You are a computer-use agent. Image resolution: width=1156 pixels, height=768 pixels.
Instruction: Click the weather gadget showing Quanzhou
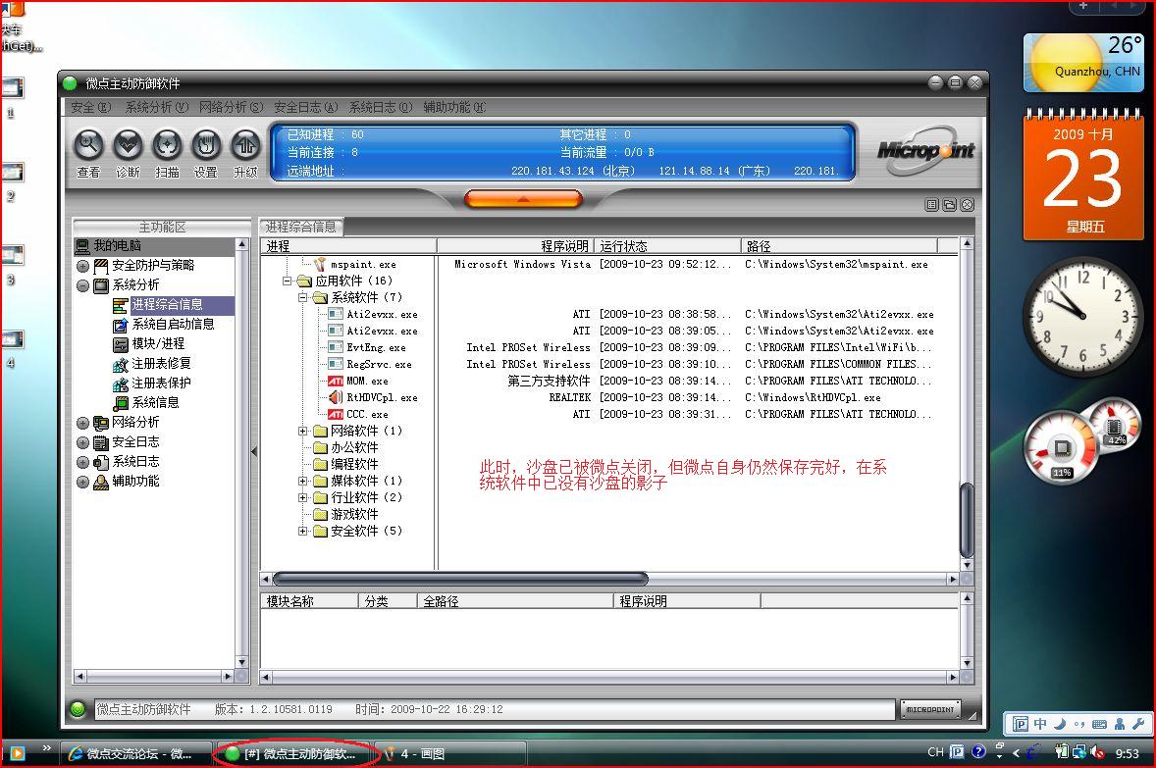(x=1083, y=63)
